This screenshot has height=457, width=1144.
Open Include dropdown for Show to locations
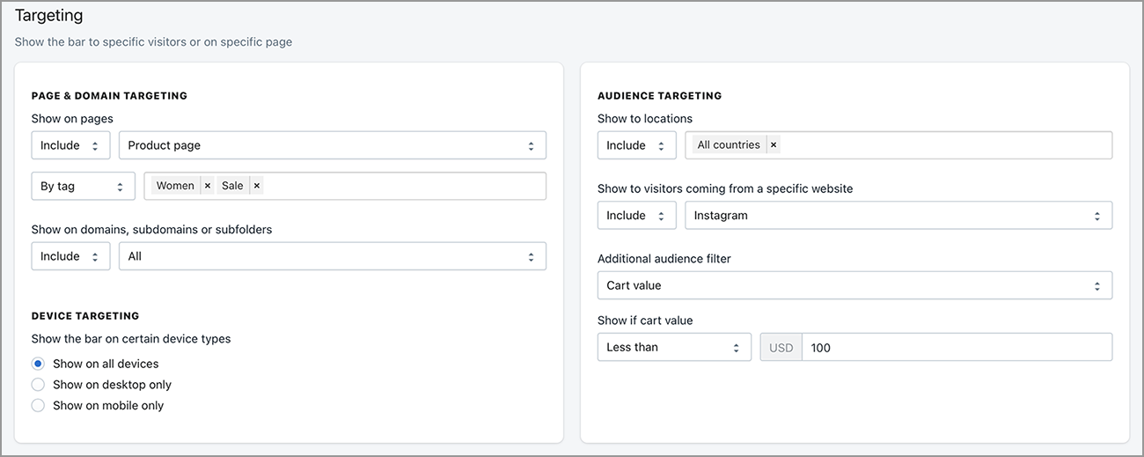[636, 145]
